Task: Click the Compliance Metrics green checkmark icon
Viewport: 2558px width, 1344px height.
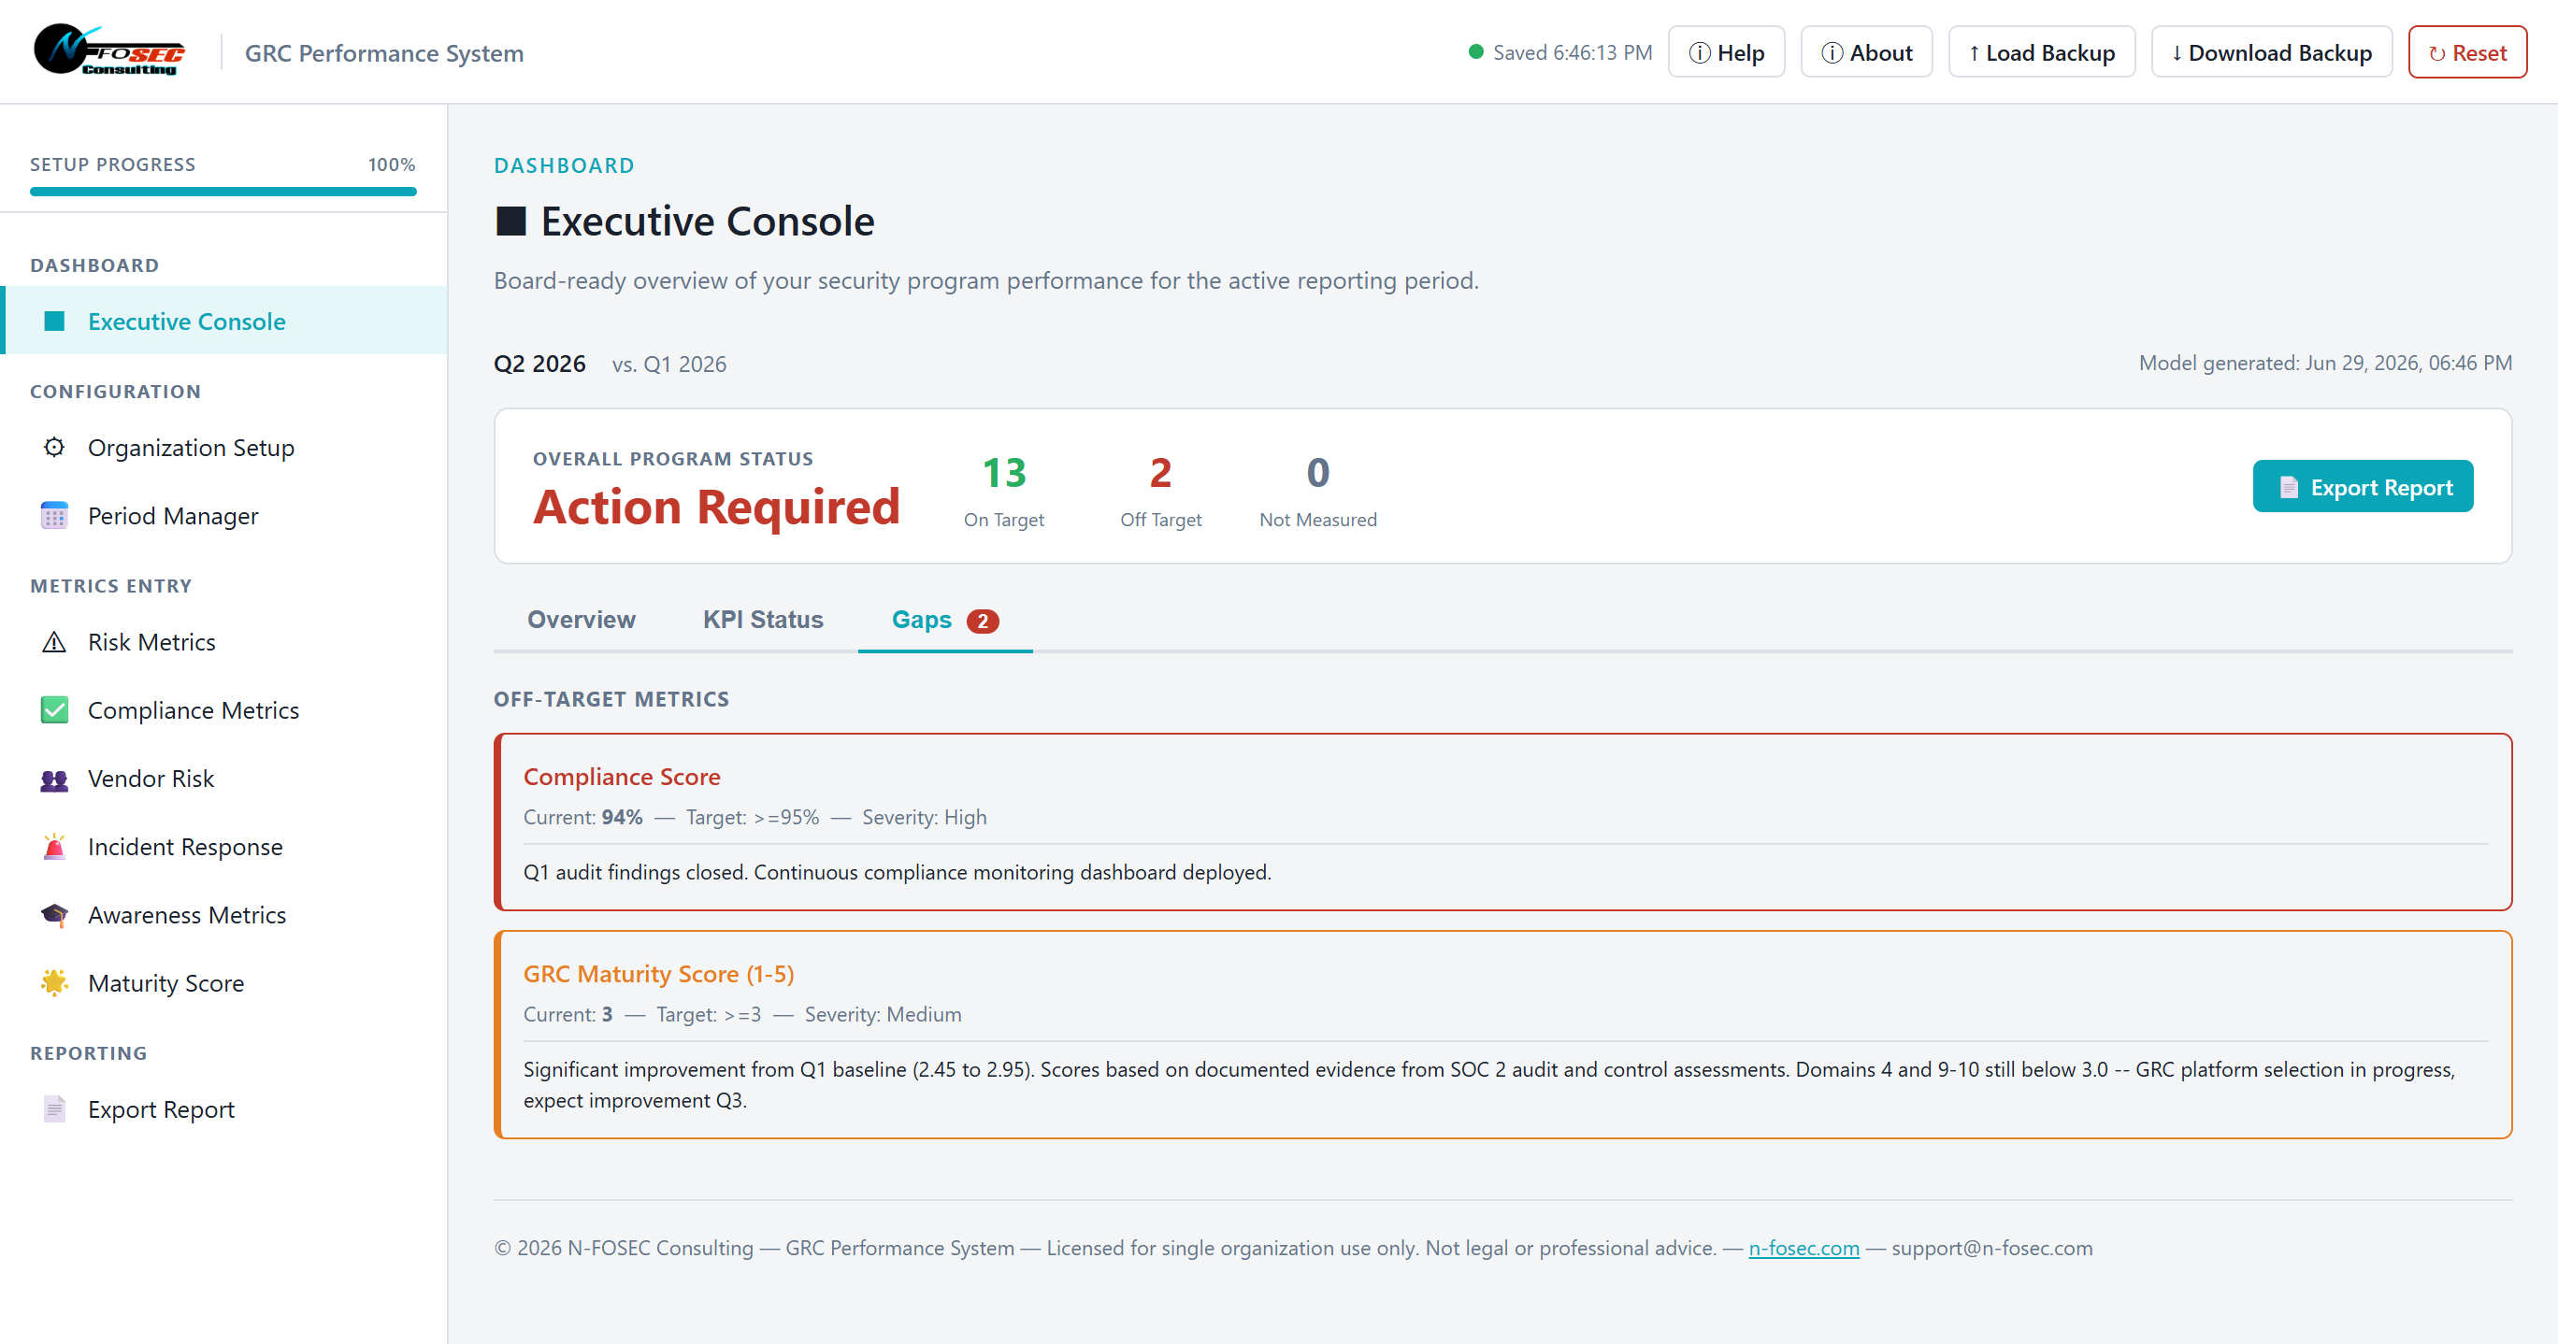Action: (x=54, y=709)
